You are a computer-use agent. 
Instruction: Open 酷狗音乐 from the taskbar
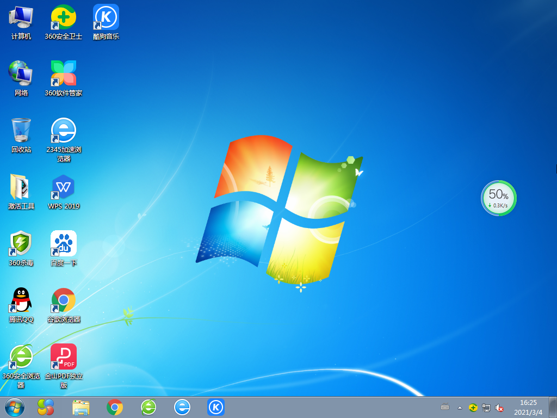215,407
